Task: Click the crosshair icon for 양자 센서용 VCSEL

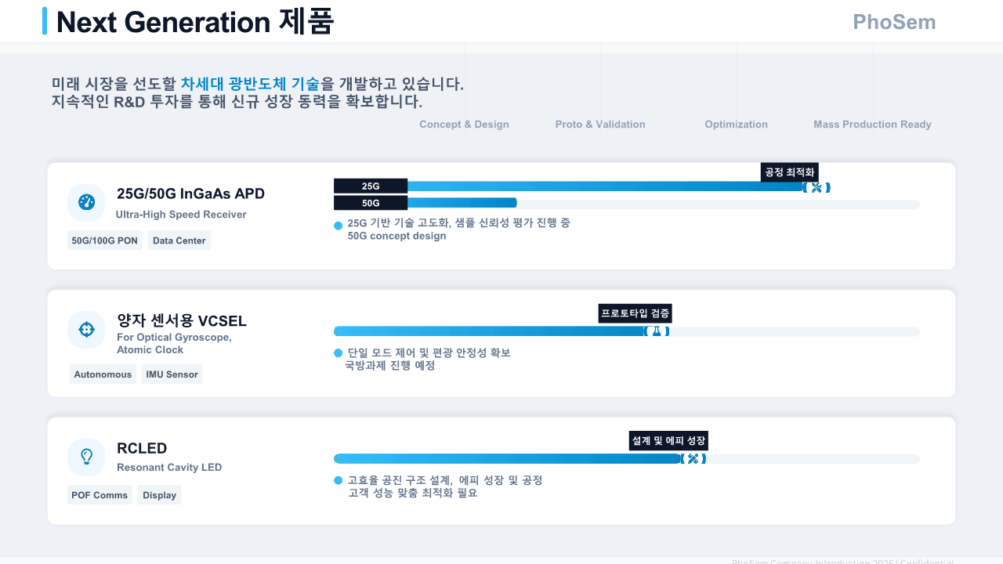Action: click(86, 330)
